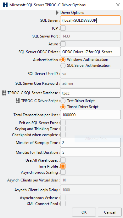
Task: Choose Timed Driver Script option
Action: [63, 107]
